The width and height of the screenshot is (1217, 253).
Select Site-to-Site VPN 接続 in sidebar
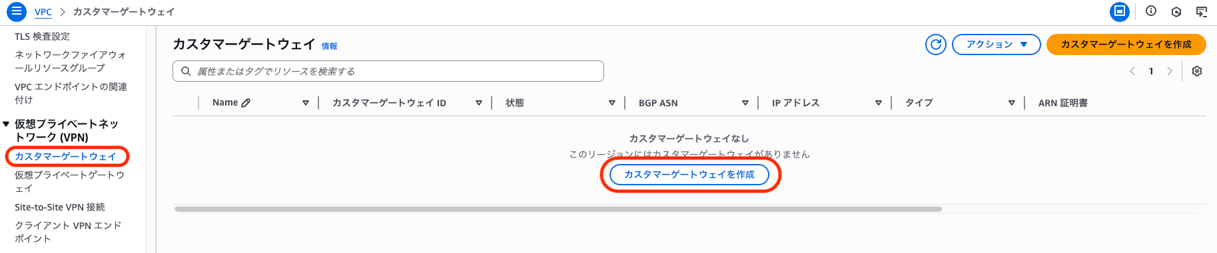(x=60, y=207)
